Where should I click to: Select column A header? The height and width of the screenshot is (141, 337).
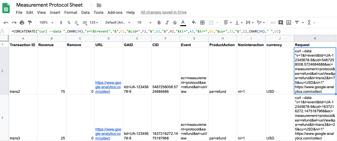[23, 38]
